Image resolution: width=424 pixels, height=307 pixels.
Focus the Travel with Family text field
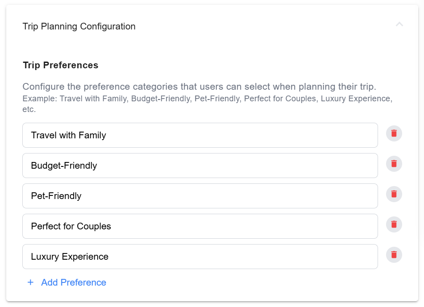click(x=200, y=135)
